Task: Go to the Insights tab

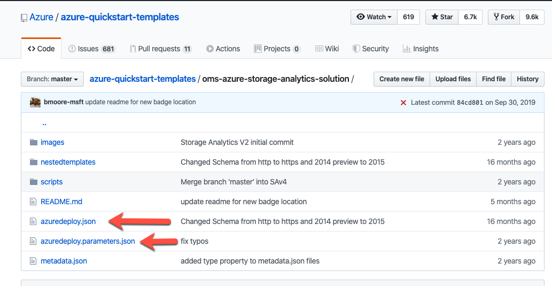Action: 421,49
